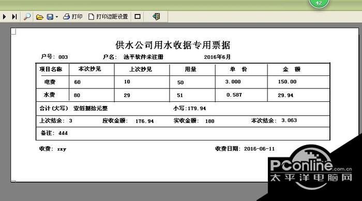Expand the save options dropdown arrow
Screen dimensions: 362x201
pos(57,17)
